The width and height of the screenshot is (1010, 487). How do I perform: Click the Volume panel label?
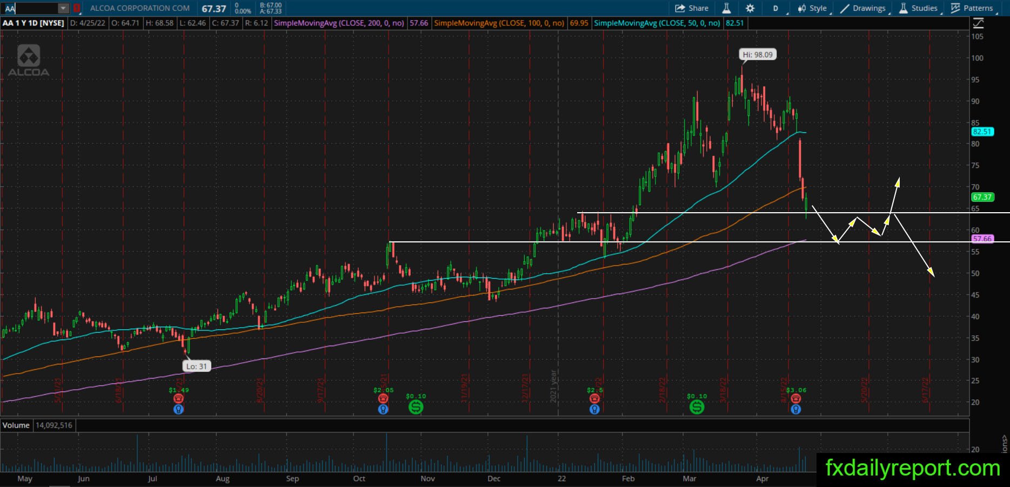tap(16, 425)
